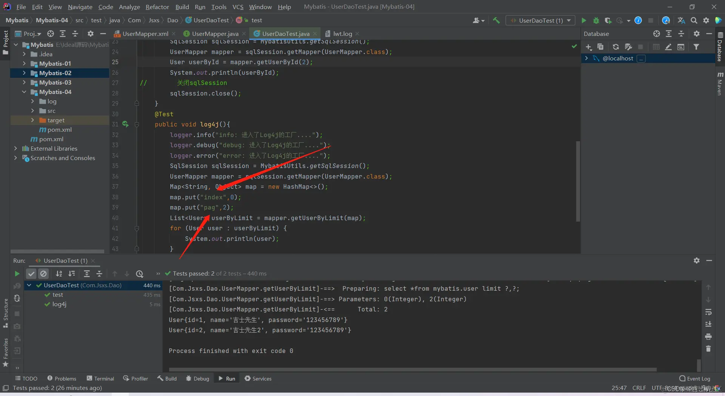Open IDE settings gear in top toolbar
This screenshot has width=725, height=396.
coord(706,20)
